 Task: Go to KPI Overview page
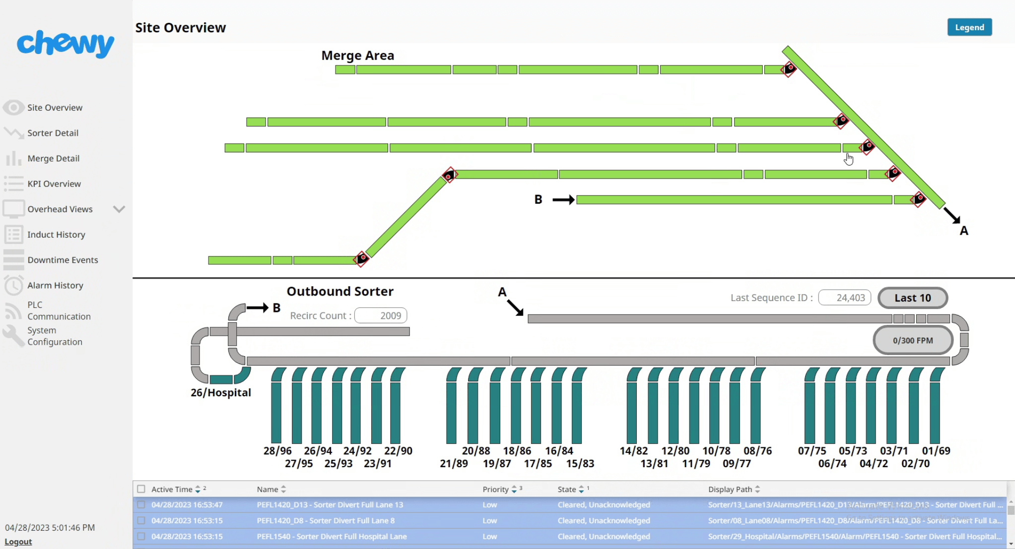point(54,183)
